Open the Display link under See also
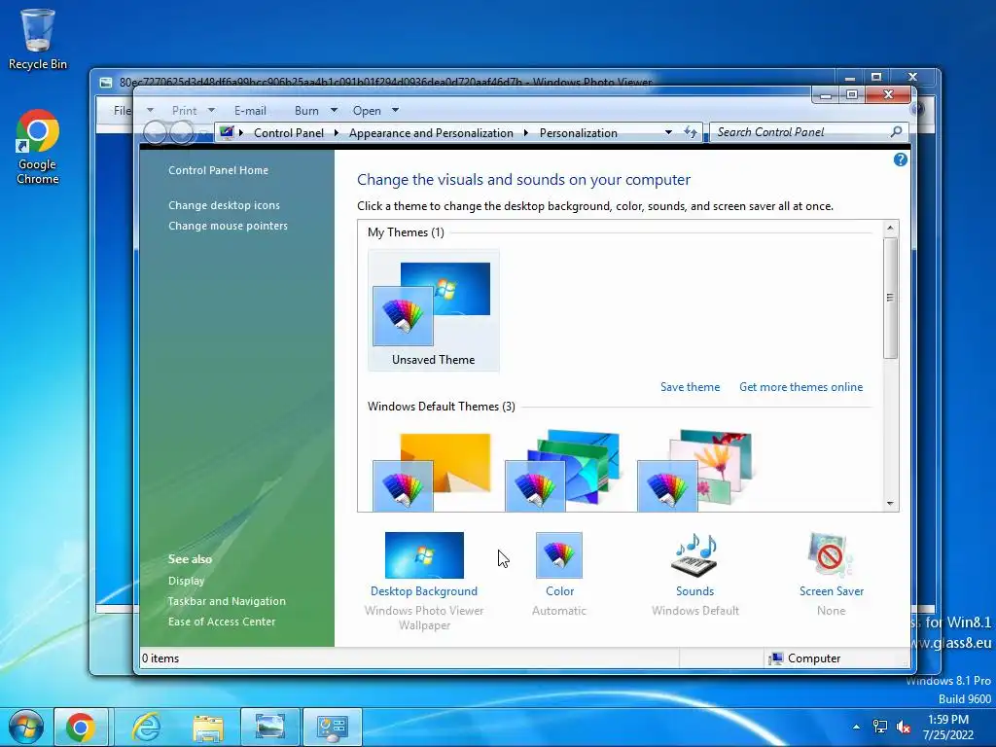This screenshot has width=996, height=747. click(186, 581)
